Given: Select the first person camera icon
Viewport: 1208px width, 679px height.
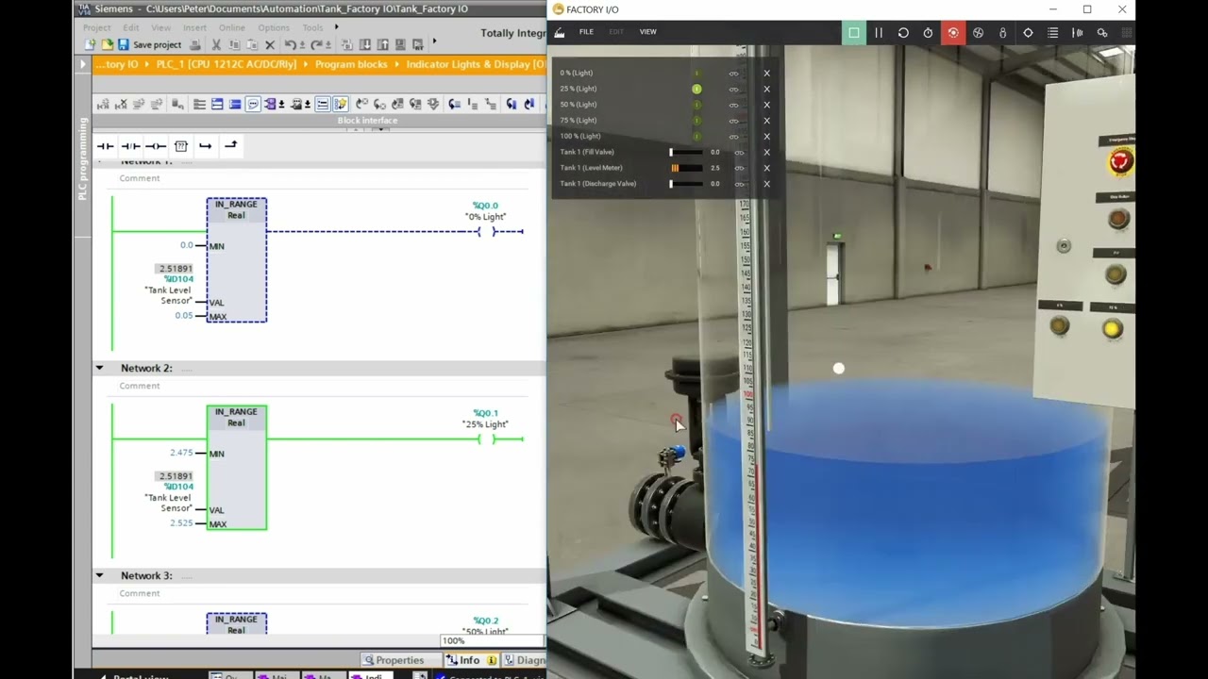Looking at the screenshot, I should tap(1002, 33).
